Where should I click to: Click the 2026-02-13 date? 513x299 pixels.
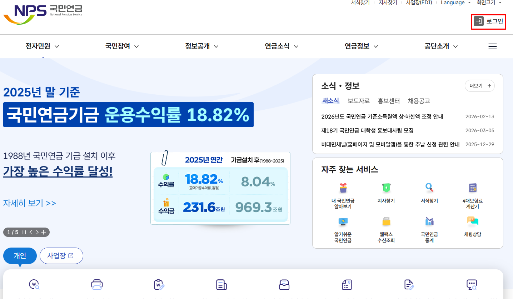coord(480,116)
